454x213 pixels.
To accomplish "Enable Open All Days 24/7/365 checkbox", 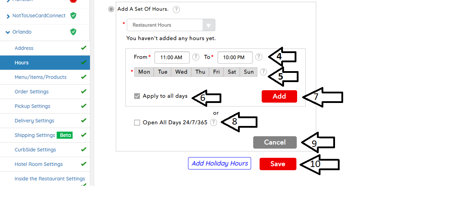I will click(137, 123).
